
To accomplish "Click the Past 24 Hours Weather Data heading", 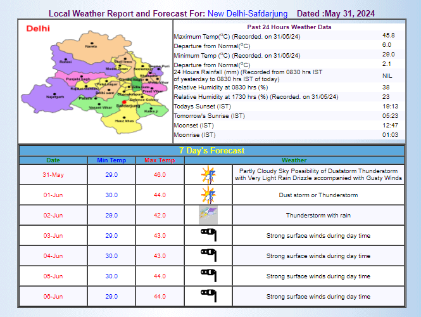I will click(289, 27).
